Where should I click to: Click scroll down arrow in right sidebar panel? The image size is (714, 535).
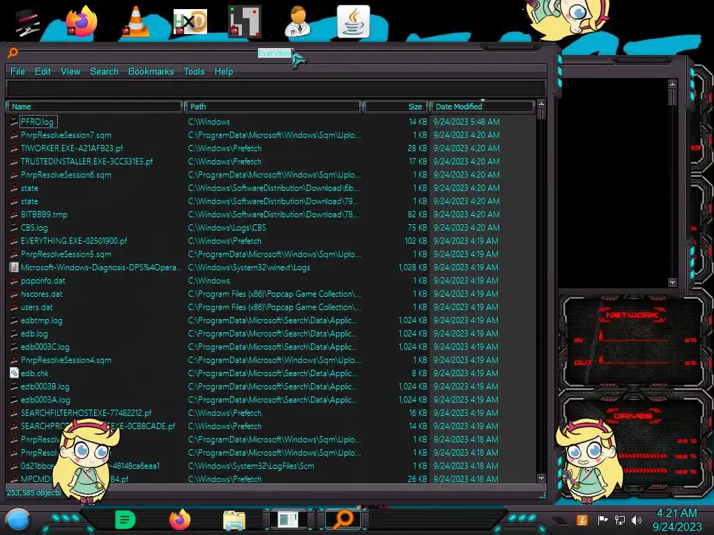[x=673, y=283]
